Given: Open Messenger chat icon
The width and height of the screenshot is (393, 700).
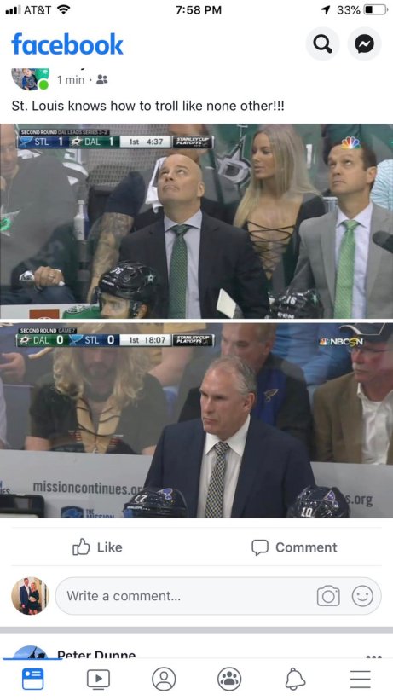Looking at the screenshot, I should pos(364,43).
